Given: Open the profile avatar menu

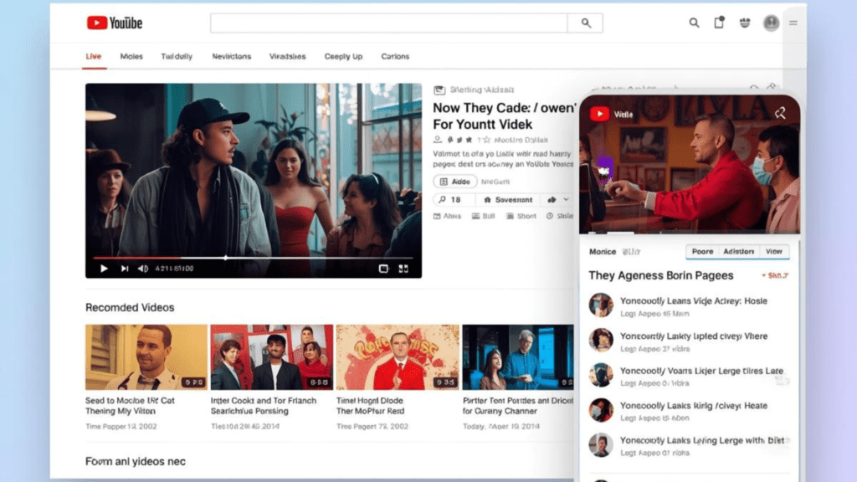Looking at the screenshot, I should point(770,23).
